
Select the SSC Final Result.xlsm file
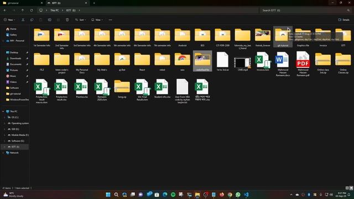coord(142,90)
